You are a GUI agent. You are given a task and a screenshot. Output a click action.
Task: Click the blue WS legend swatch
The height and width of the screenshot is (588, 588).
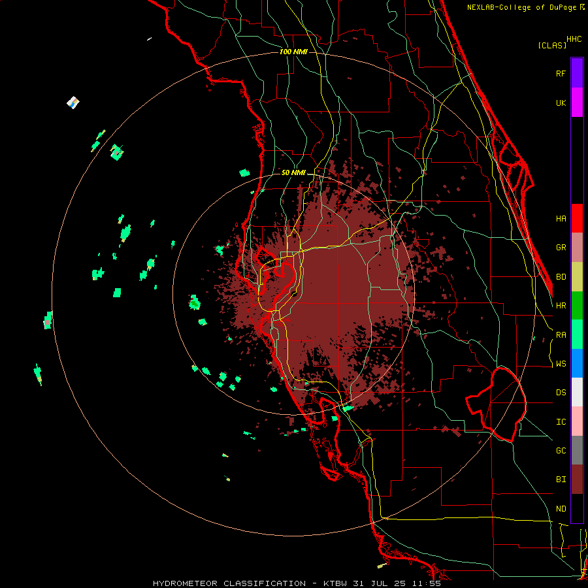tap(577, 363)
